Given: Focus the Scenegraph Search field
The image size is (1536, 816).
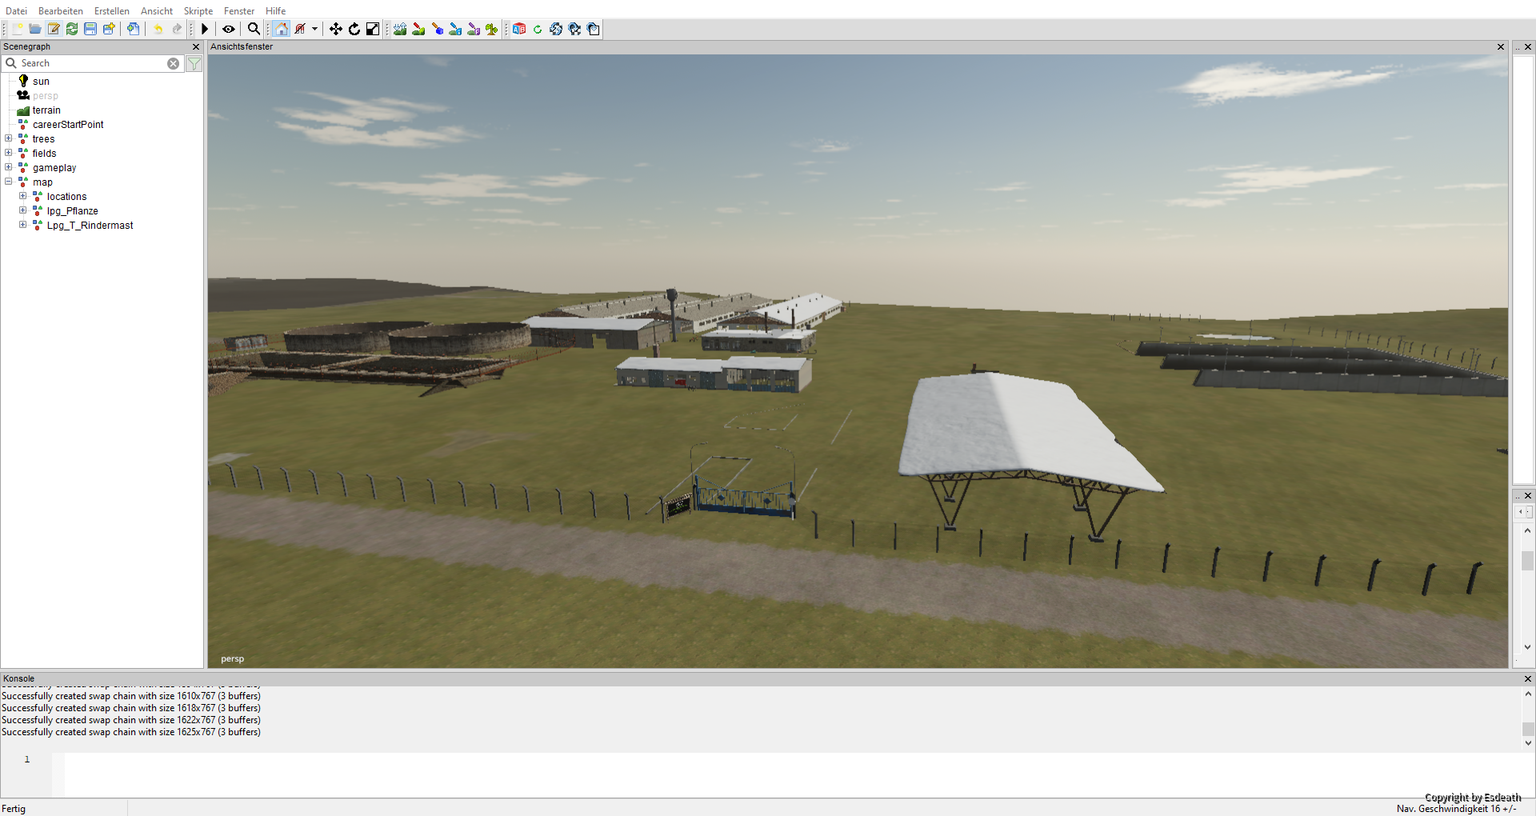Looking at the screenshot, I should [92, 63].
